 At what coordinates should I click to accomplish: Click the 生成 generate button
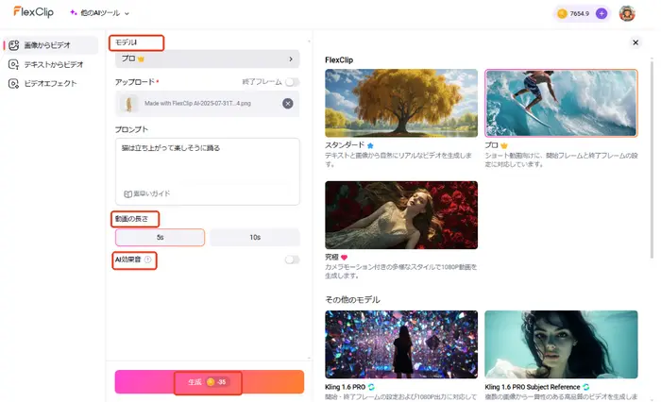209,382
